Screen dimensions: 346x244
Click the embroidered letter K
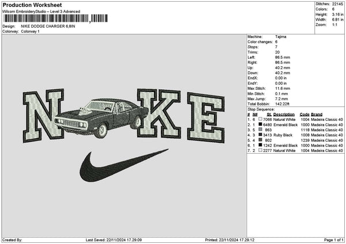(159, 113)
